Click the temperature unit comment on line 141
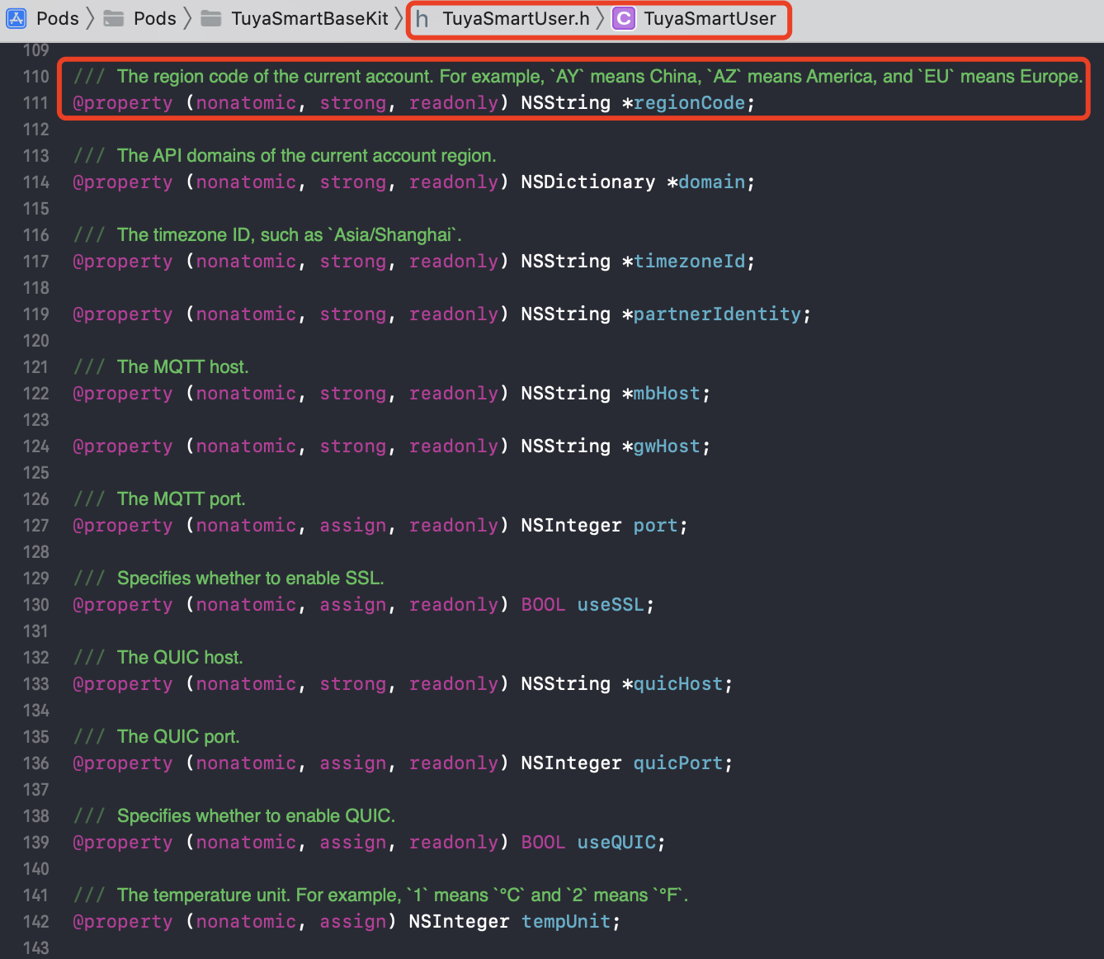Image resolution: width=1104 pixels, height=959 pixels. coord(402,895)
